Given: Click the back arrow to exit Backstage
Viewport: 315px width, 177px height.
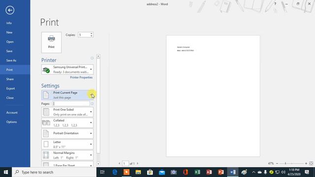Looking at the screenshot, I should (x=10, y=10).
